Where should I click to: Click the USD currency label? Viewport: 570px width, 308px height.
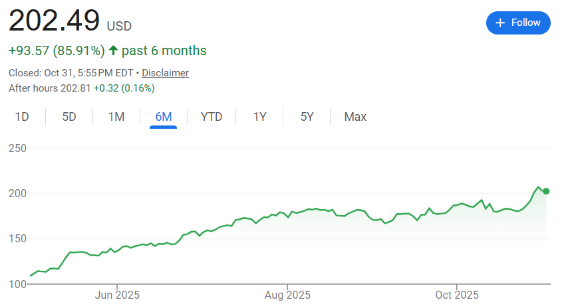pyautogui.click(x=120, y=26)
